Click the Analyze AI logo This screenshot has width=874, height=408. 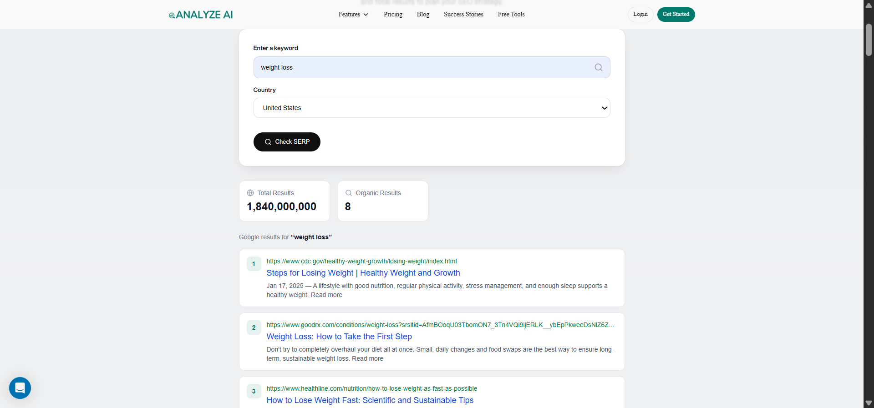[201, 15]
